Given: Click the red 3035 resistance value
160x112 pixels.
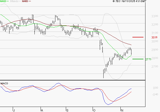Looking at the screenshot, I should (154, 37).
